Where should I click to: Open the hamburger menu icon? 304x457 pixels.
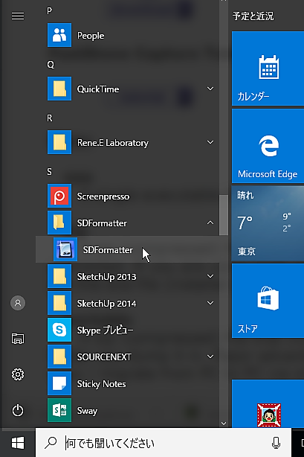click(18, 16)
